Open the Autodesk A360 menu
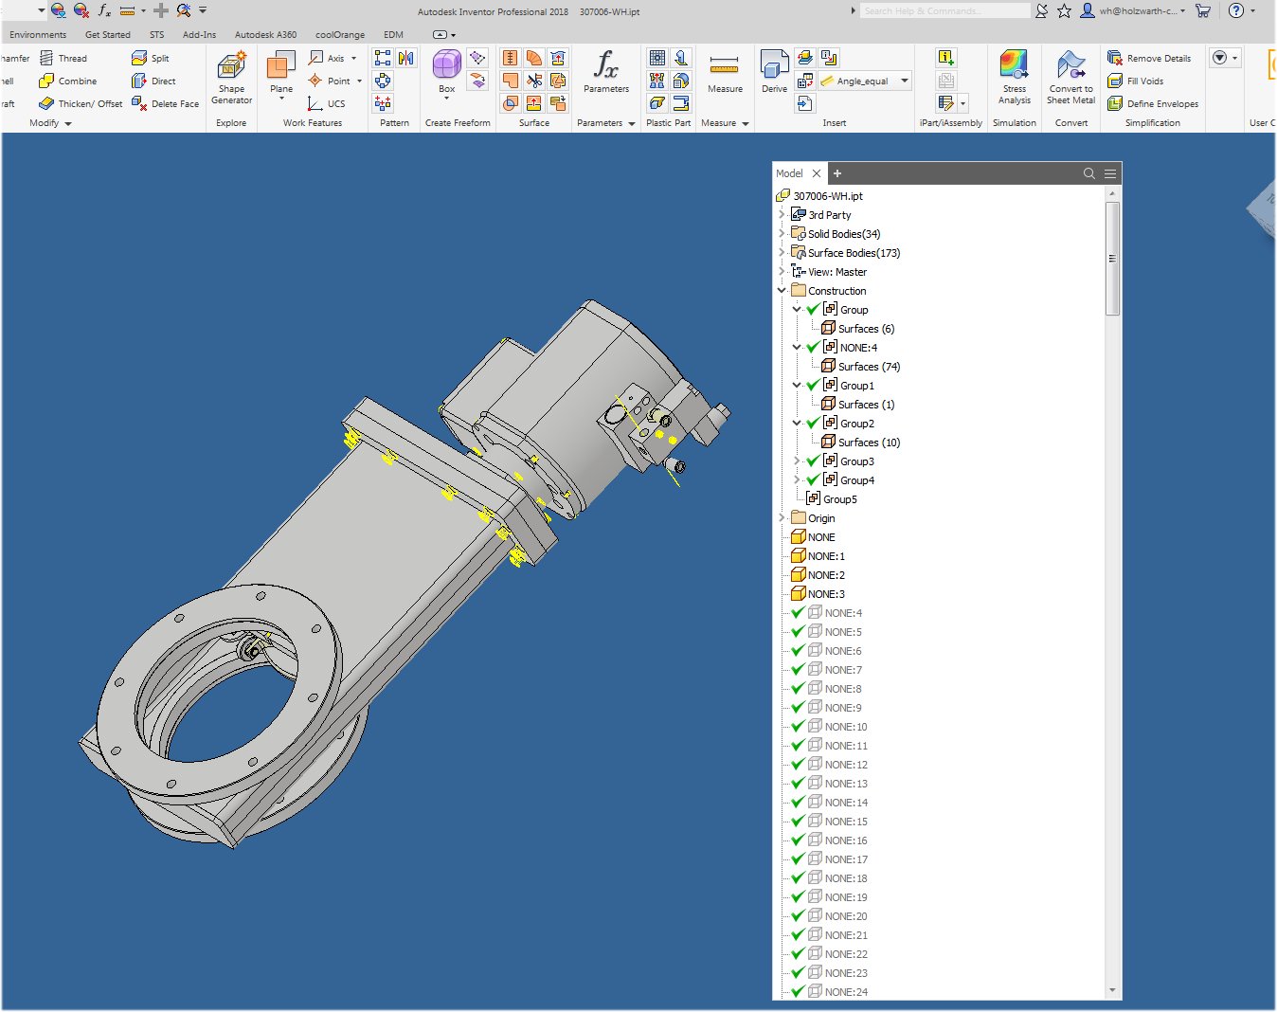 [265, 34]
